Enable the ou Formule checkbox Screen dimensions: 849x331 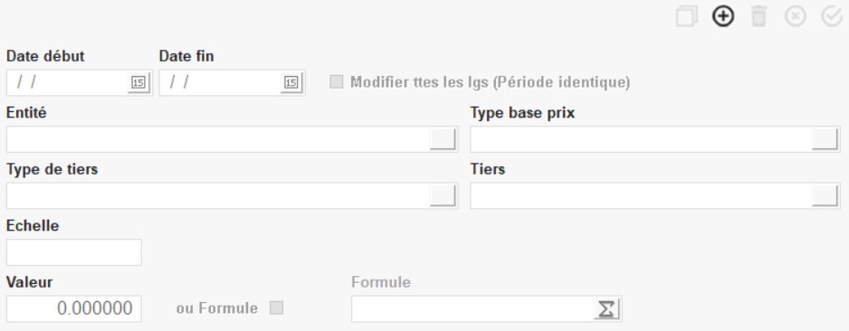[277, 308]
